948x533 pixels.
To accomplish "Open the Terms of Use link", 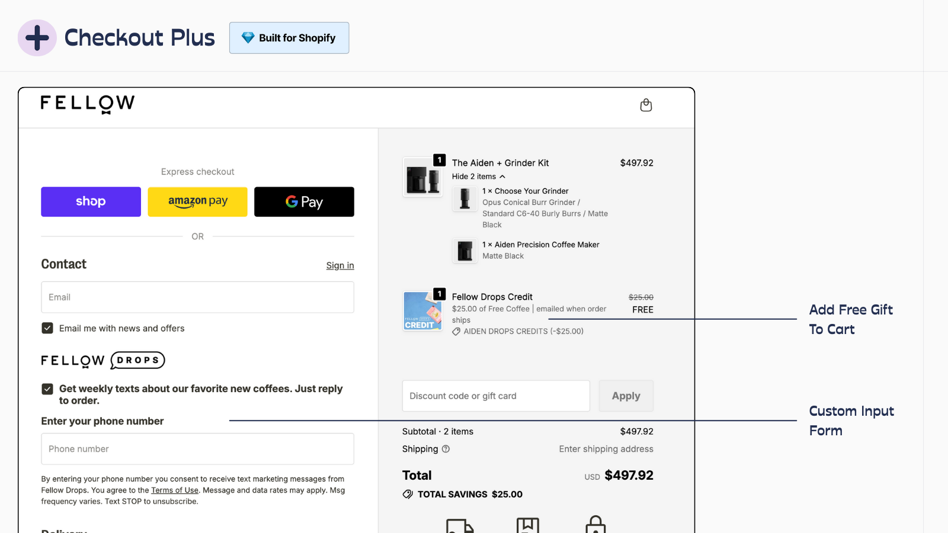I will click(175, 490).
